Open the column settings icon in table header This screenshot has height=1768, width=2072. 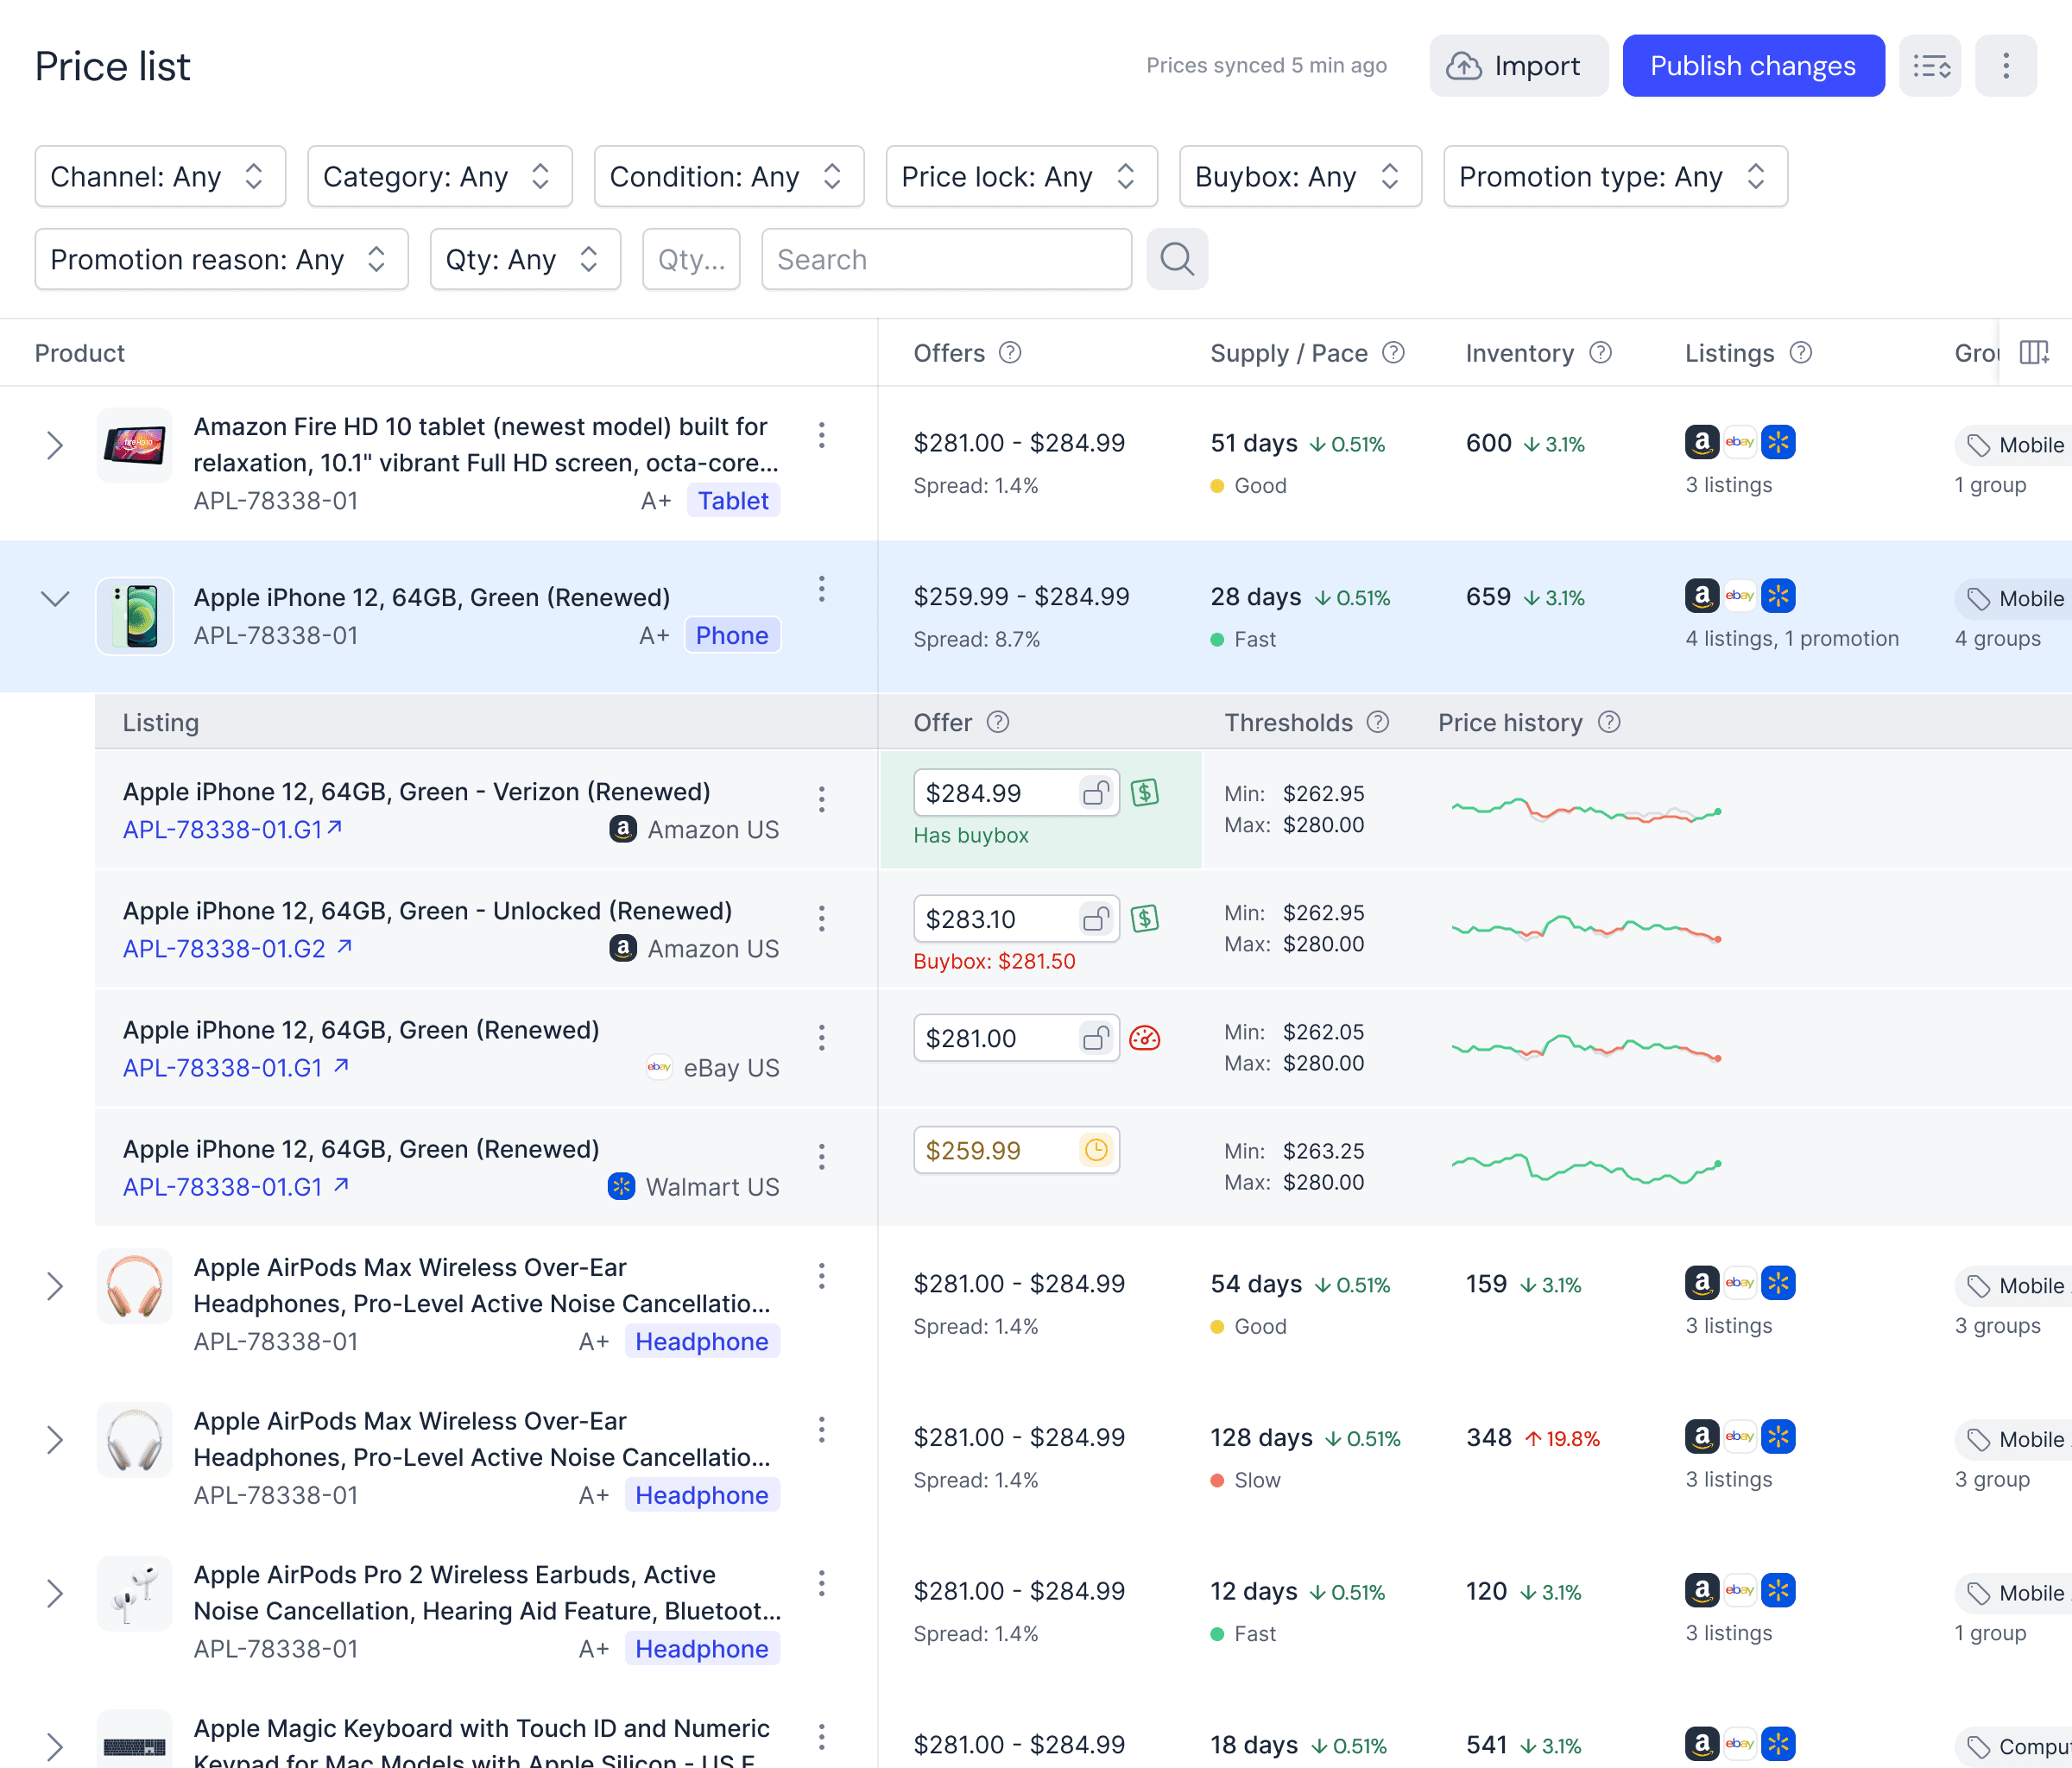point(2033,352)
